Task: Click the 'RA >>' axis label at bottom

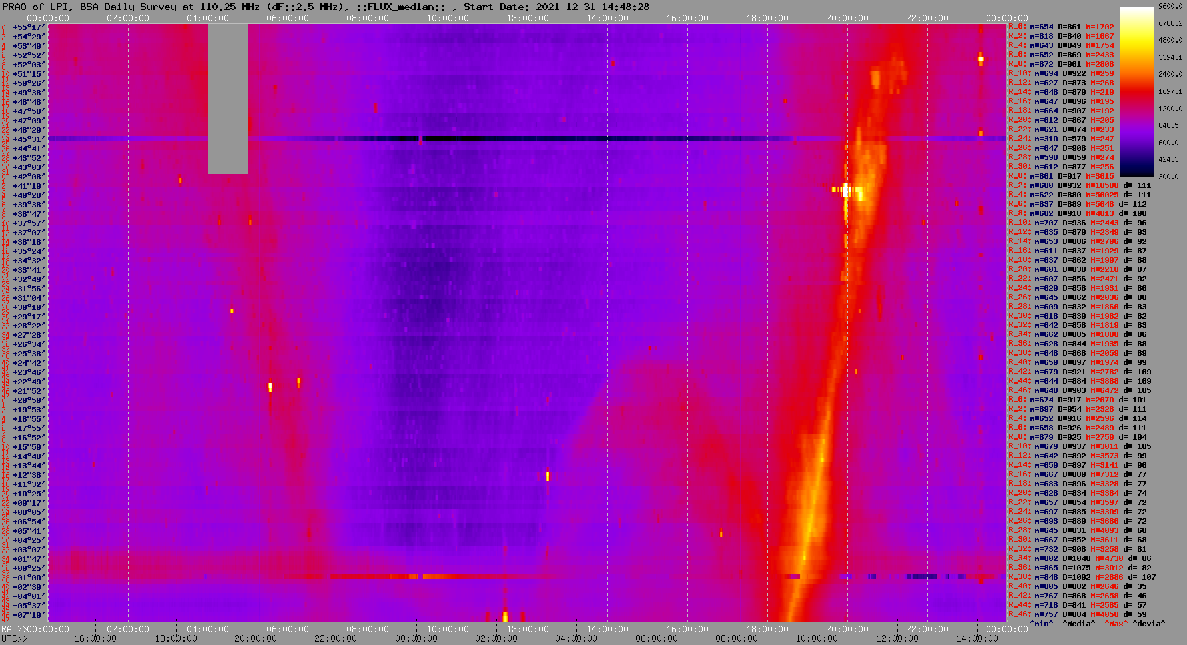Action: point(13,630)
